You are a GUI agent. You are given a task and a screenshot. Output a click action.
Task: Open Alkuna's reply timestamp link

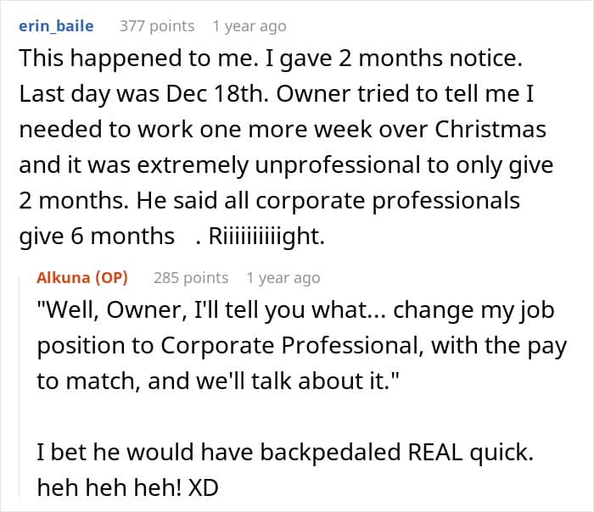(283, 278)
